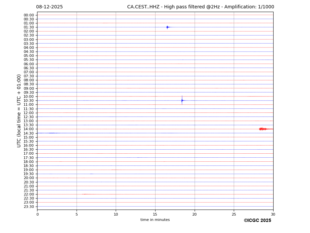
Task: Select the 23:30 time row label
Action: (29, 207)
